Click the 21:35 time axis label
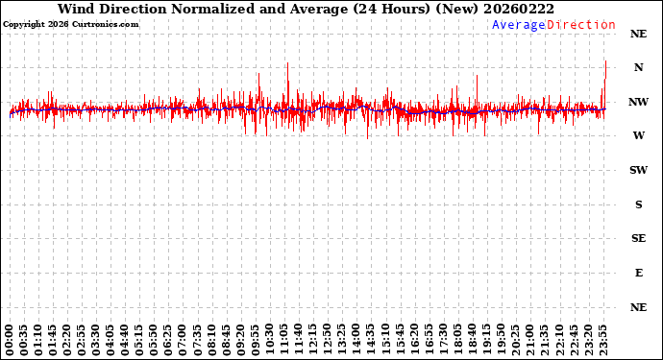Viewport: 663px width, 360px height. [545, 340]
